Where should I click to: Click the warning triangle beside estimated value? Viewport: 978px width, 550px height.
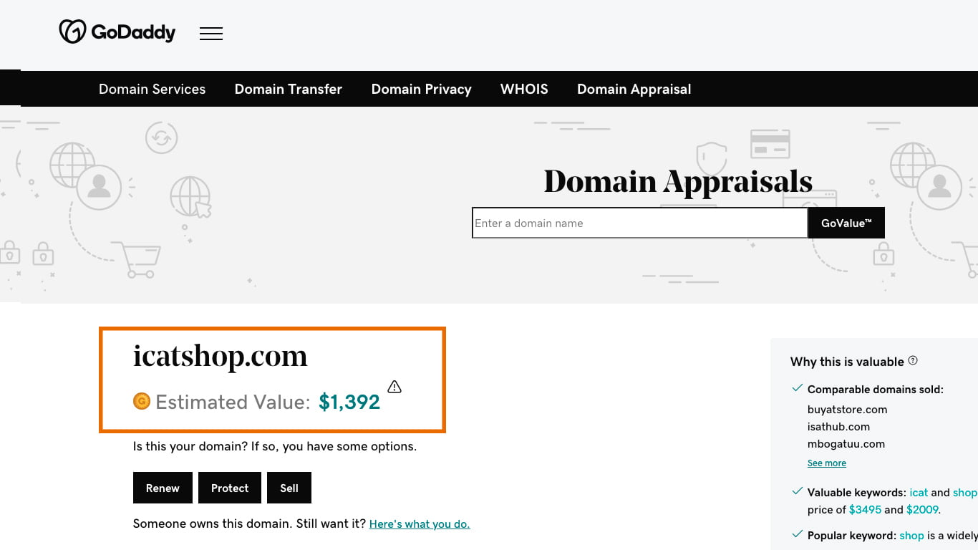pos(394,387)
